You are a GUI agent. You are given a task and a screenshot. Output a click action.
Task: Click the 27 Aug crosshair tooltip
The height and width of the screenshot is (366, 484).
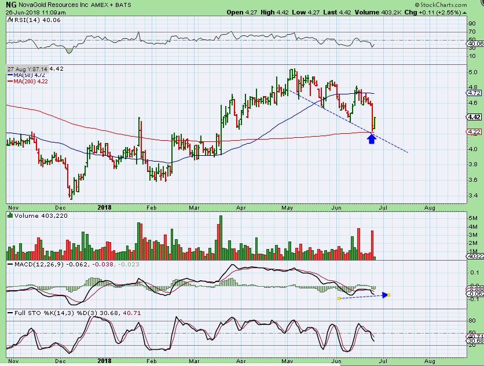[27, 68]
